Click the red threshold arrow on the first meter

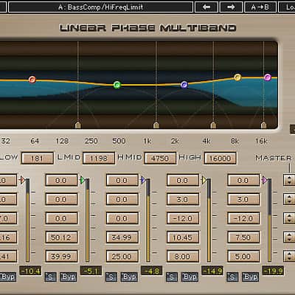(22, 180)
